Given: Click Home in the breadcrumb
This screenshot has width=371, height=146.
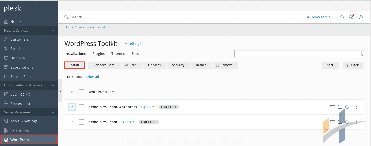Looking at the screenshot, I should click(x=69, y=27).
